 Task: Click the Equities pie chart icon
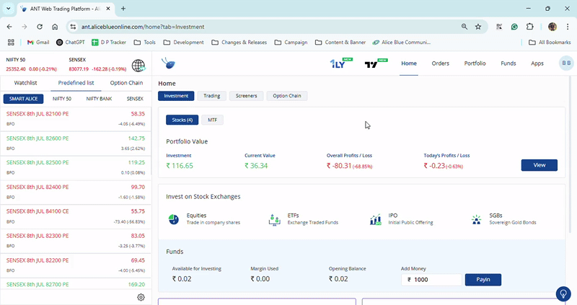tap(174, 219)
